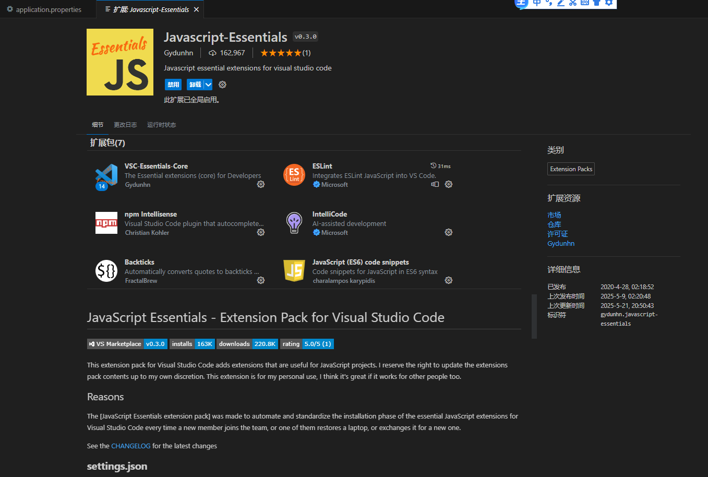Click the IntelliCode lightbulb logo
This screenshot has width=708, height=477.
click(x=294, y=223)
